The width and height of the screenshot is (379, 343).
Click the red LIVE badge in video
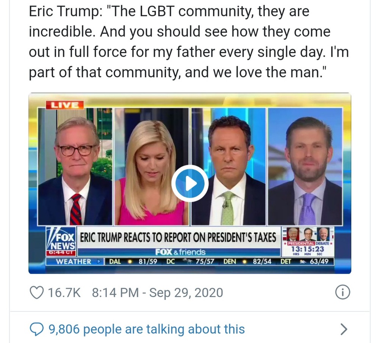click(x=65, y=105)
